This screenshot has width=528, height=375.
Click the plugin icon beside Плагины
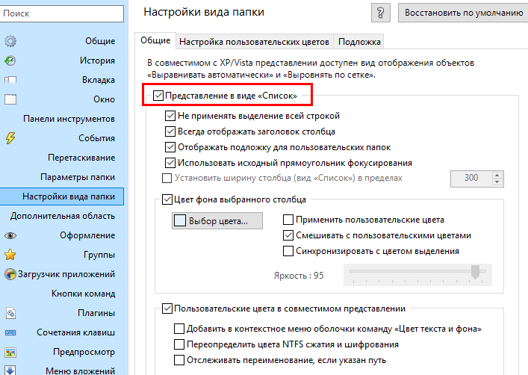(10, 313)
